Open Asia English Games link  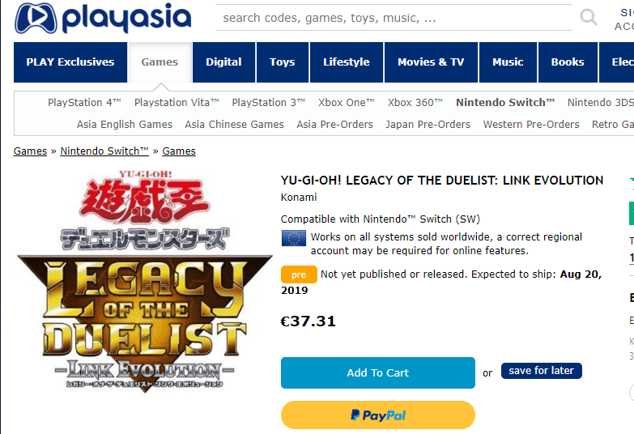point(125,124)
